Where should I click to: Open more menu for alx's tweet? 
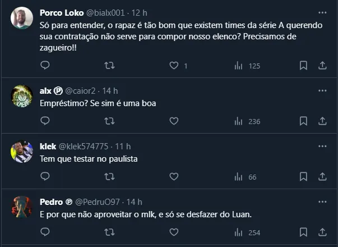322,90
